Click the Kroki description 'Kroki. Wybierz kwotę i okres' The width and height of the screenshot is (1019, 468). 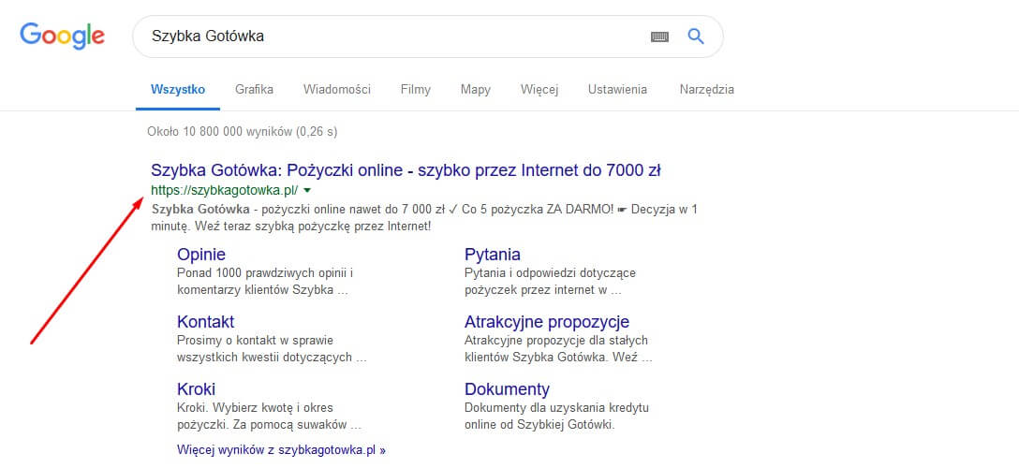click(255, 408)
